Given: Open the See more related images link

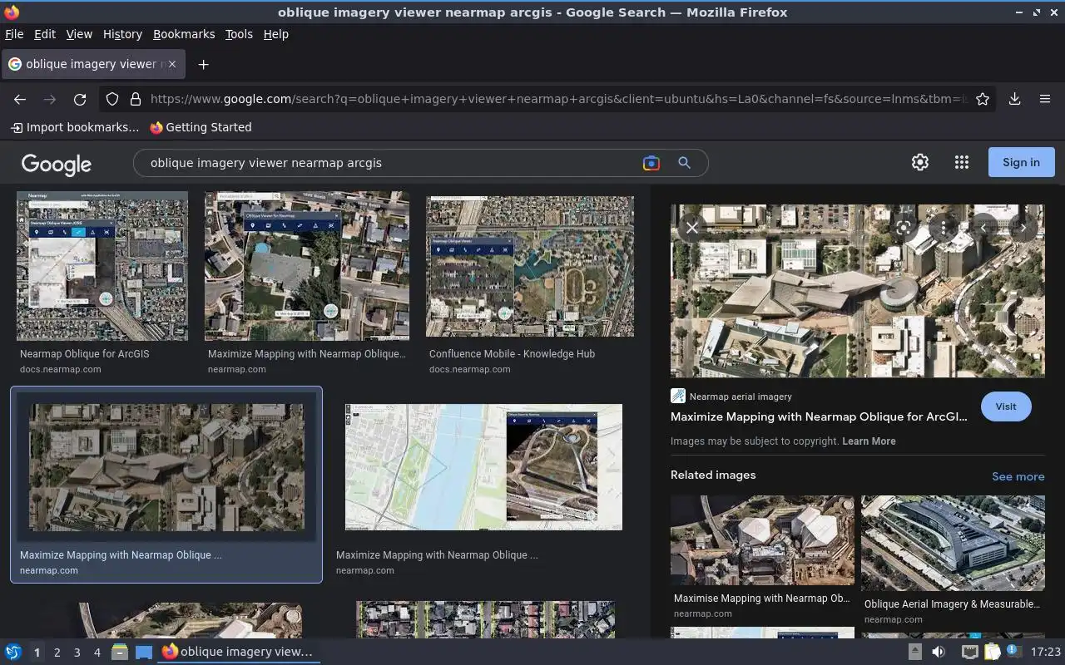Looking at the screenshot, I should coord(1018,476).
